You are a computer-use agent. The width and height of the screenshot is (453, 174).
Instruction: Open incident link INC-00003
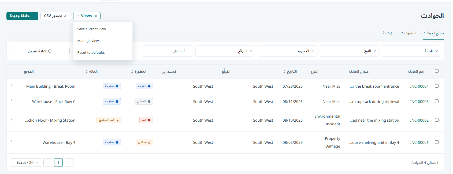419,102
